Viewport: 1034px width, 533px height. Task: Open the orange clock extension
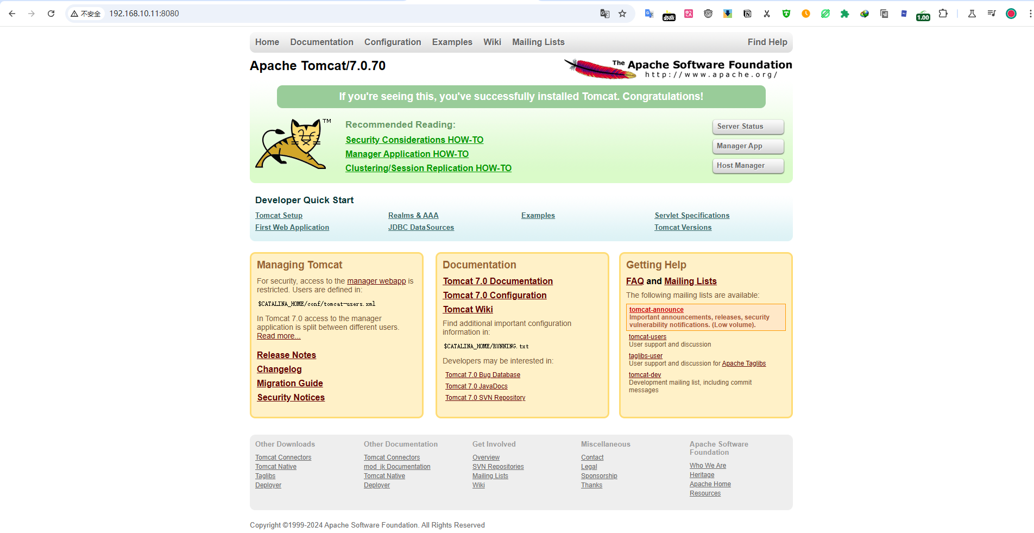coord(806,14)
